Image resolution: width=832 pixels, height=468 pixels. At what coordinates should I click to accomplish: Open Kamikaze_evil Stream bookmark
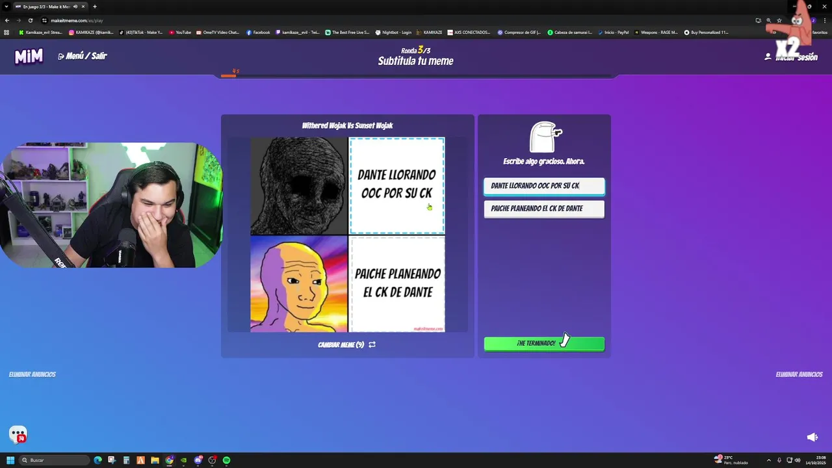click(x=40, y=32)
